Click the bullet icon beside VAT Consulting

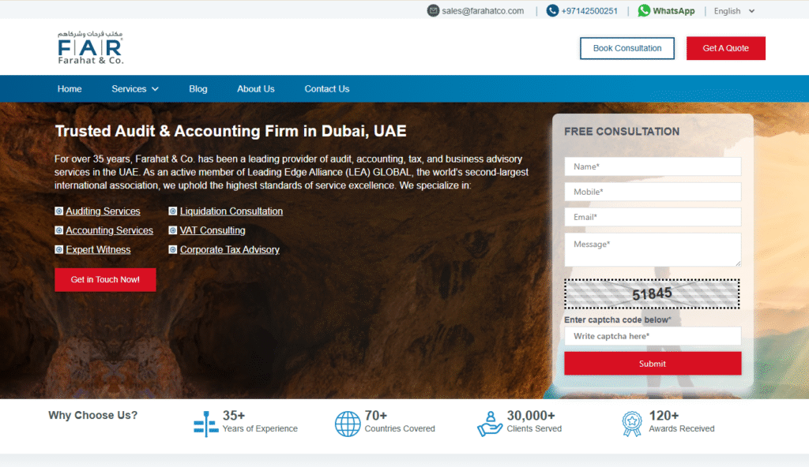[x=173, y=230]
